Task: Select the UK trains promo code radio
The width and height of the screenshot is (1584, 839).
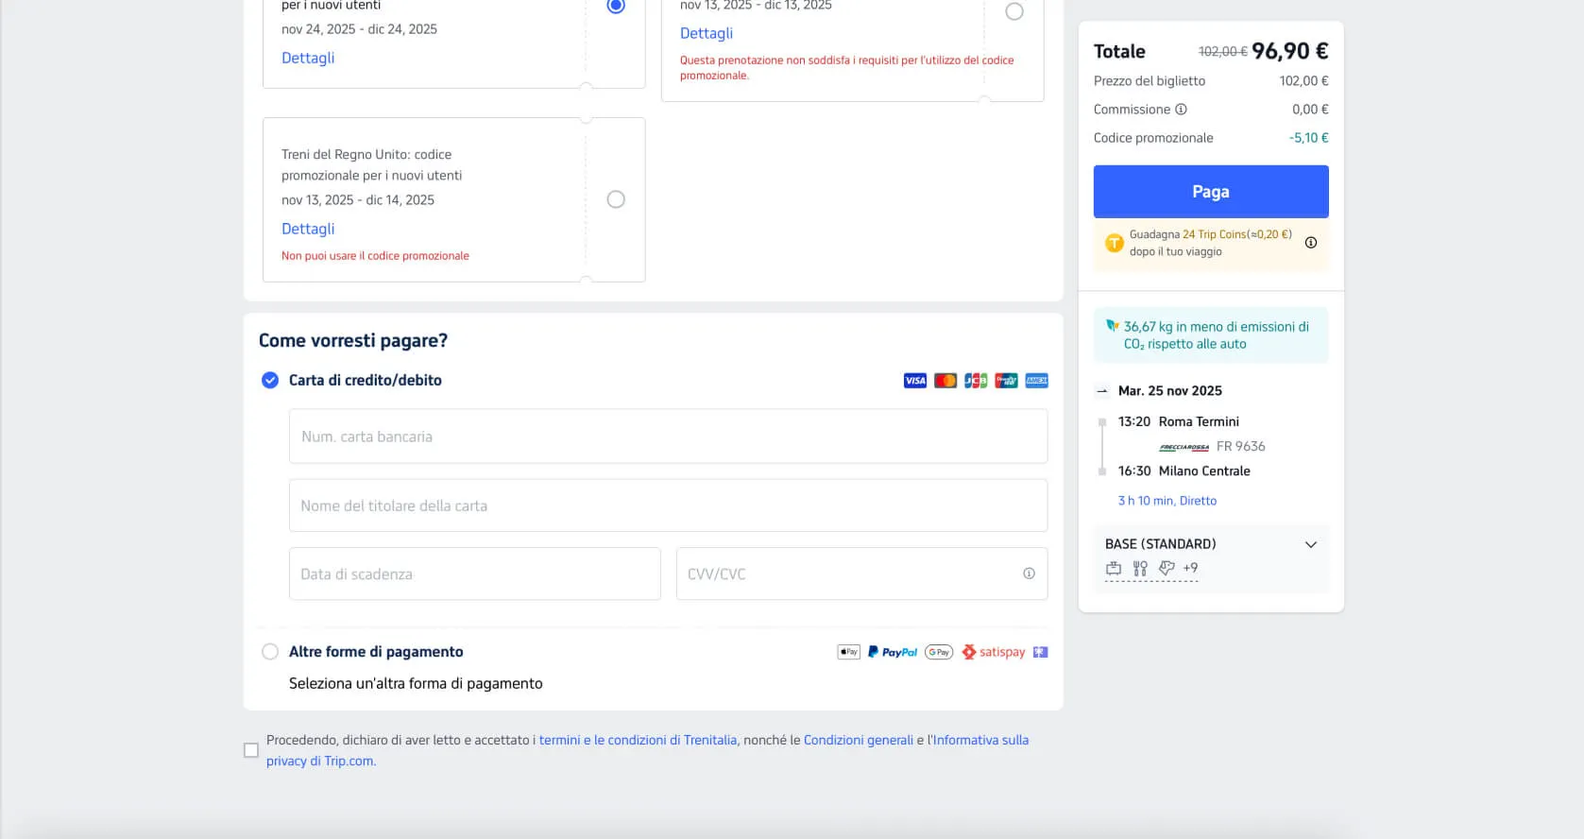Action: pyautogui.click(x=616, y=199)
